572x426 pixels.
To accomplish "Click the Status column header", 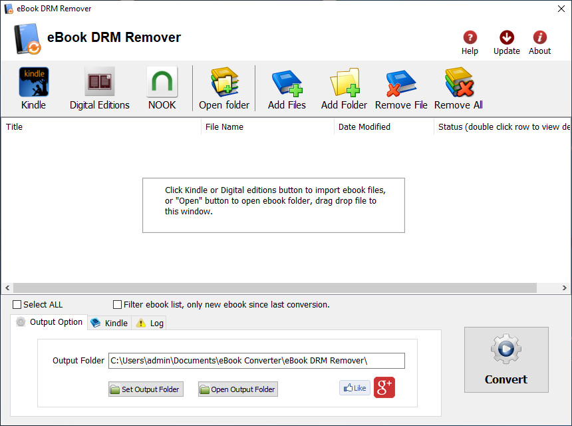I will click(502, 126).
